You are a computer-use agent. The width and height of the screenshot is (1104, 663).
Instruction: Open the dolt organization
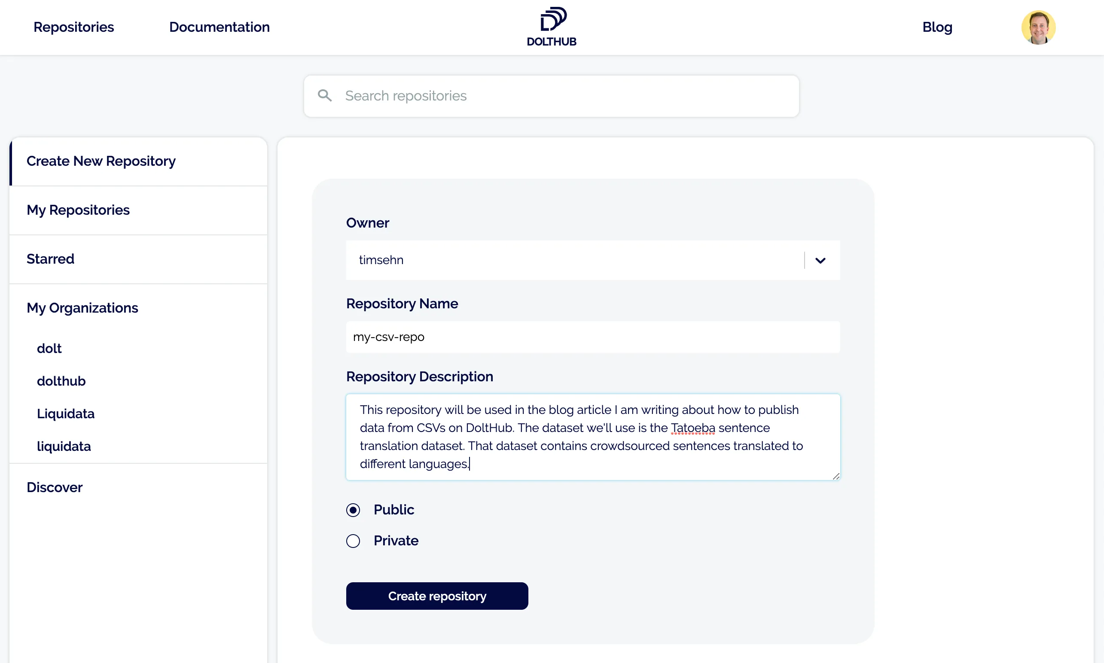pos(49,348)
